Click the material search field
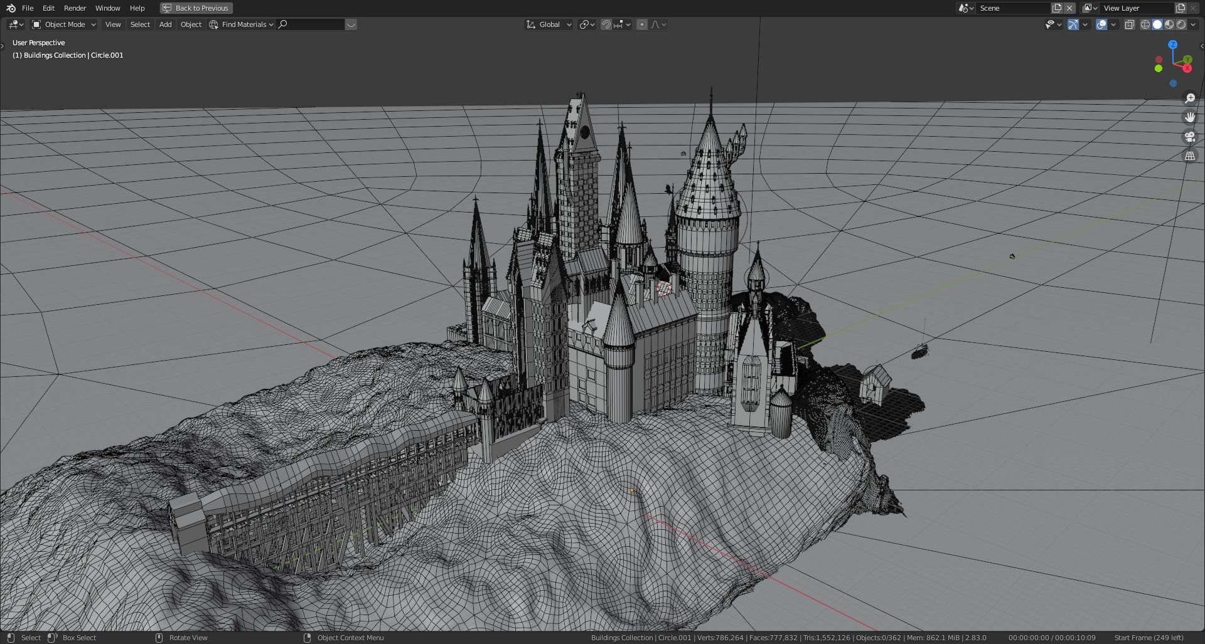This screenshot has width=1205, height=644. click(311, 24)
